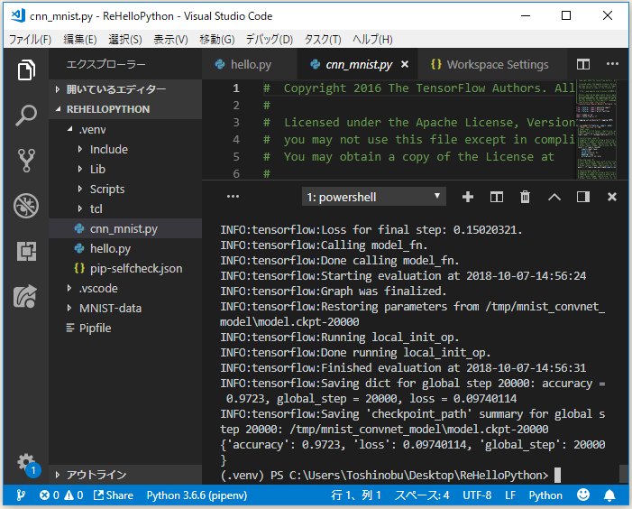The width and height of the screenshot is (632, 509).
Task: Open 表示(V) menu
Action: tap(170, 39)
